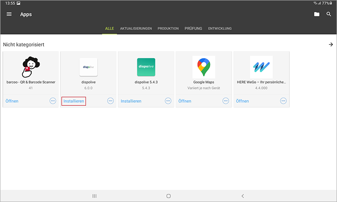Tap the folder icon in top bar
Screen dimensions: 337x202
[x=316, y=14]
